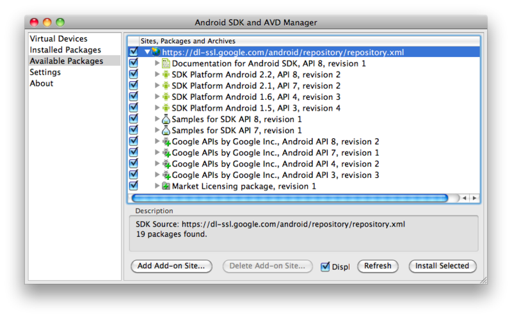Image resolution: width=512 pixels, height=318 pixels.
Task: Uncheck SDK Platform Android 2.1 checkbox
Action: [x=134, y=84]
